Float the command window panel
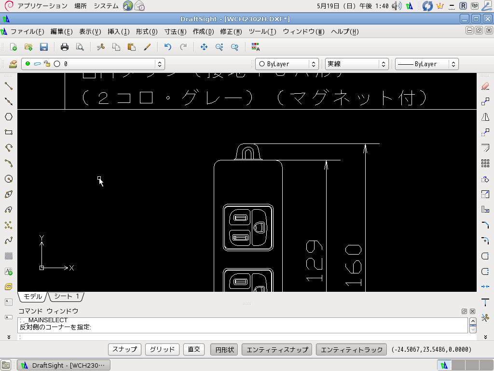The image size is (494, 371). tap(464, 312)
